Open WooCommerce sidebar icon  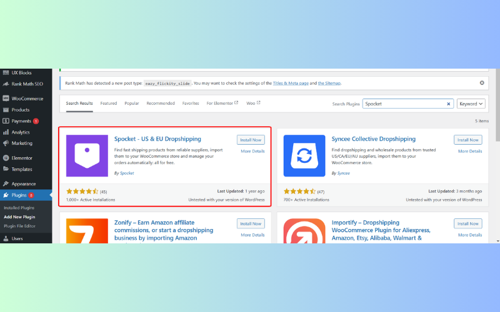pos(6,99)
